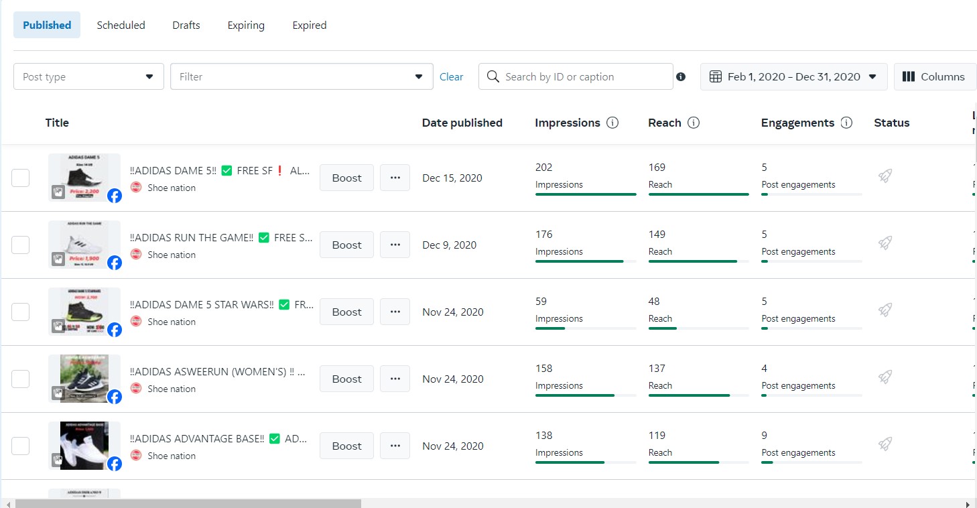Screen dimensions: 977x508
Task: Open more options for RUN THE GAME post
Action: (395, 245)
